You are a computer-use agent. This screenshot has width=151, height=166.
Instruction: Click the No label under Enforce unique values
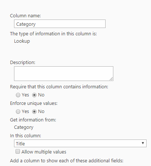click(41, 112)
